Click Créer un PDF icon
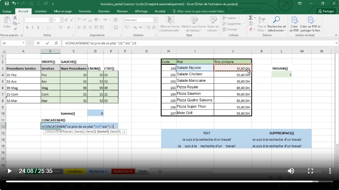This screenshot has height=190, width=339. point(294,24)
